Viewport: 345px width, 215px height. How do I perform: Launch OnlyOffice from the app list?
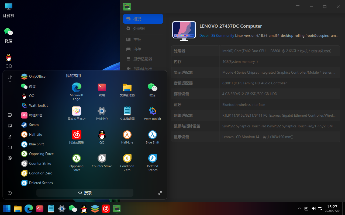[x=37, y=76]
